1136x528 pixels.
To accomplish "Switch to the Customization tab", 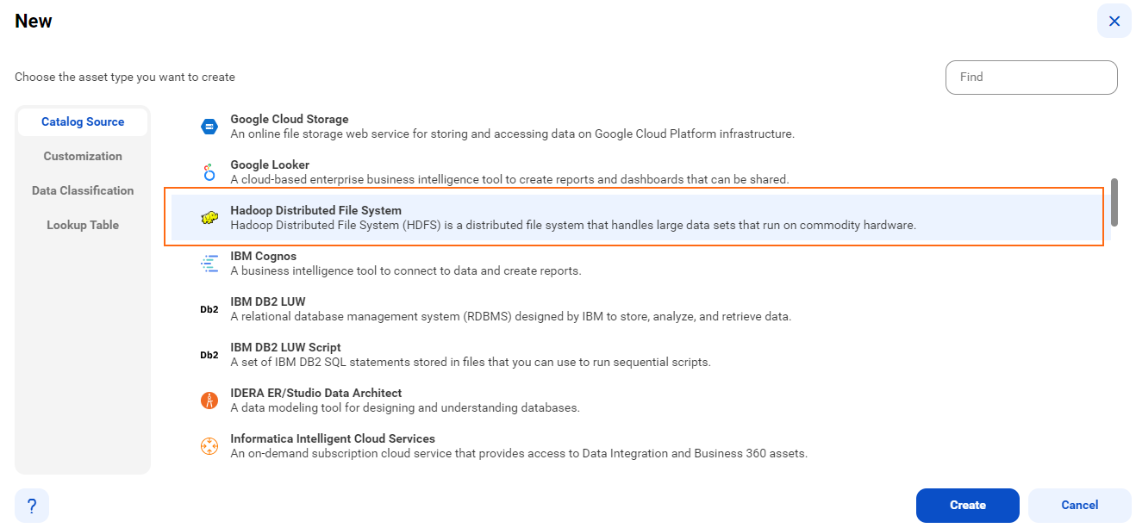I will [x=83, y=157].
